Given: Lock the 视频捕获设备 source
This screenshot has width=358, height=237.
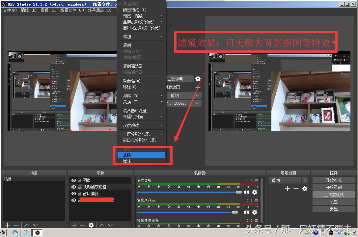Looking at the screenshot, I should point(80,187).
